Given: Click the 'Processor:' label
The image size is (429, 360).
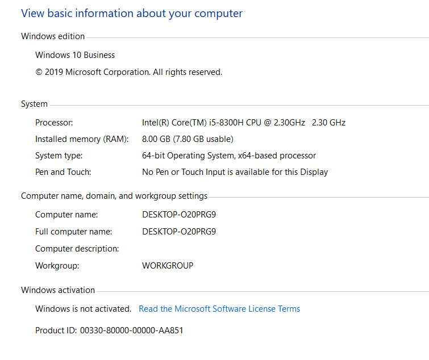Looking at the screenshot, I should pos(54,123).
